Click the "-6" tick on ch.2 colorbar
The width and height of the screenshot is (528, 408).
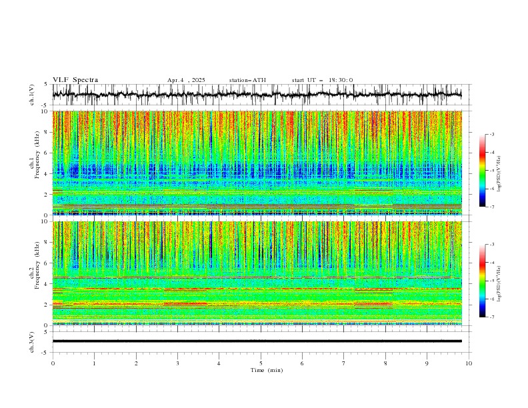click(x=492, y=299)
